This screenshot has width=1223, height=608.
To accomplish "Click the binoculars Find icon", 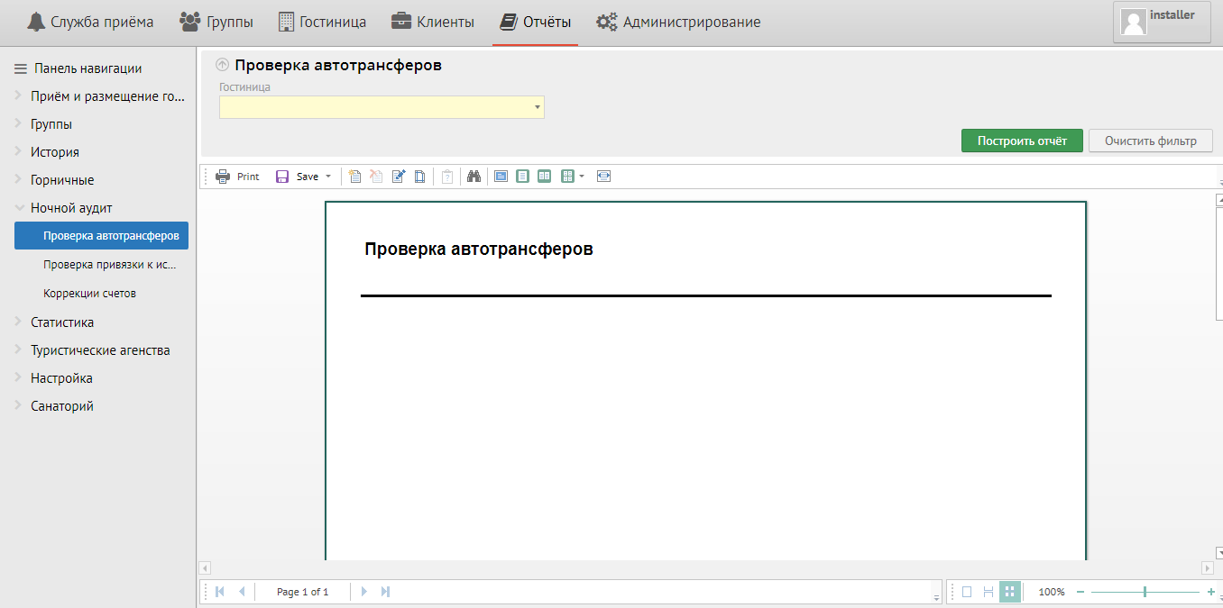I will point(474,177).
